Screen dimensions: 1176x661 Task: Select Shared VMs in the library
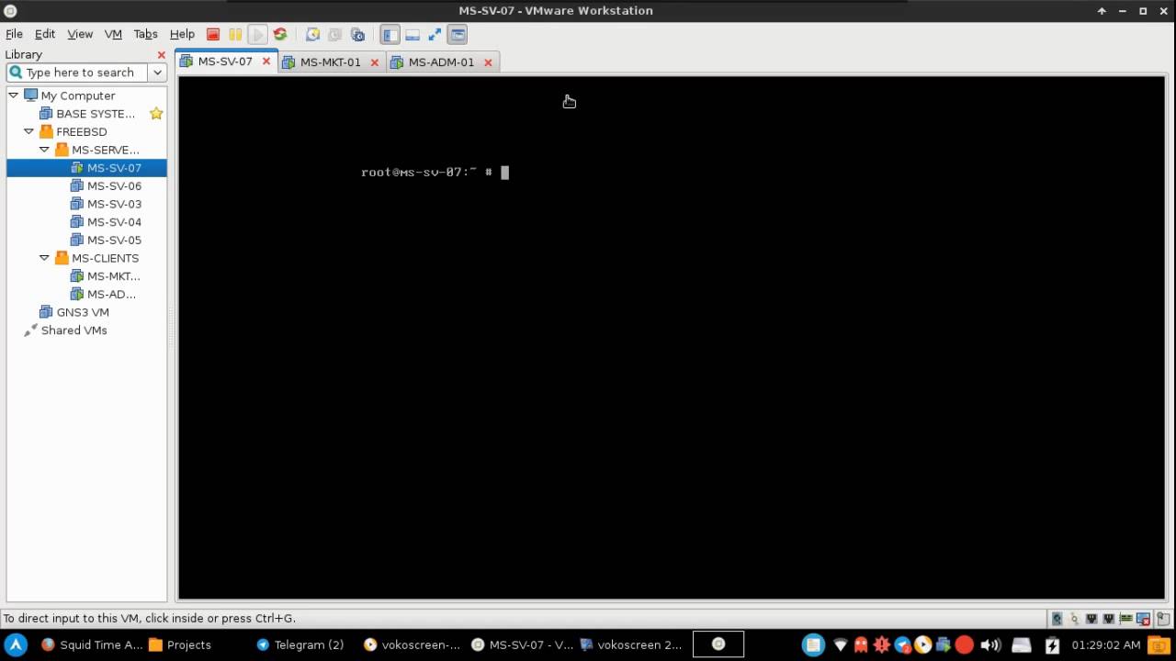pos(73,330)
